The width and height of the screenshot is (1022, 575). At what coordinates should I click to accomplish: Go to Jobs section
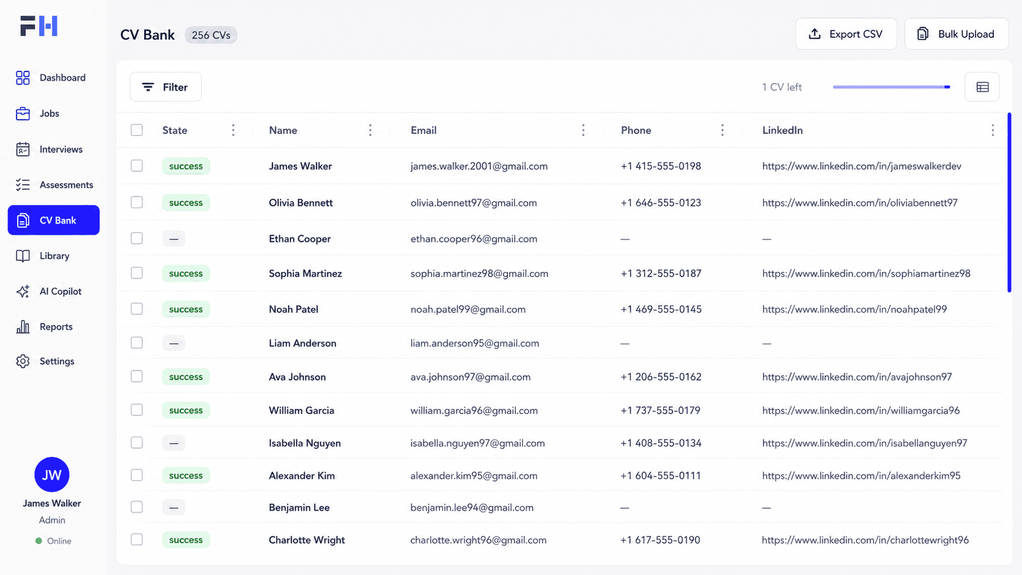click(x=54, y=114)
